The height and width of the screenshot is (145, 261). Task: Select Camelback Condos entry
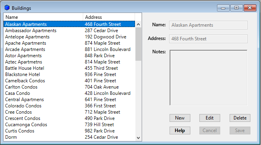[x=69, y=81]
